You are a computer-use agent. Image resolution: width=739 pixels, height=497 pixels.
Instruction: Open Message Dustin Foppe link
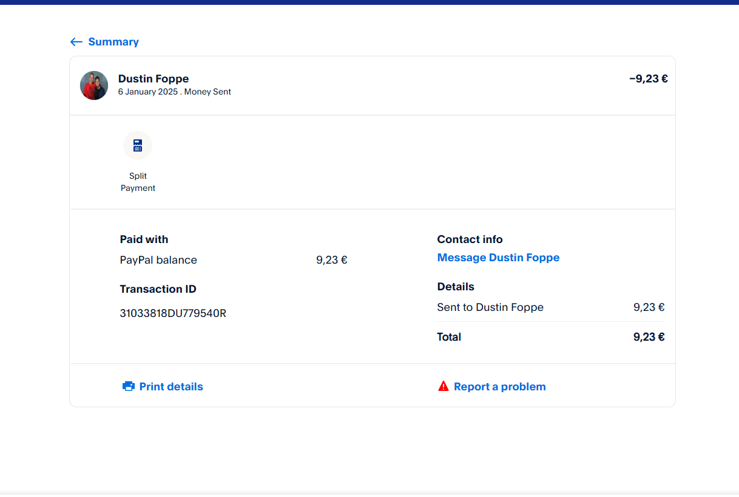tap(498, 258)
